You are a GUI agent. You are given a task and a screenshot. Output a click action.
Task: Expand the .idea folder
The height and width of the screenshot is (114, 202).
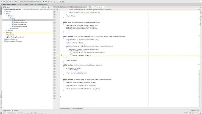coord(5,12)
